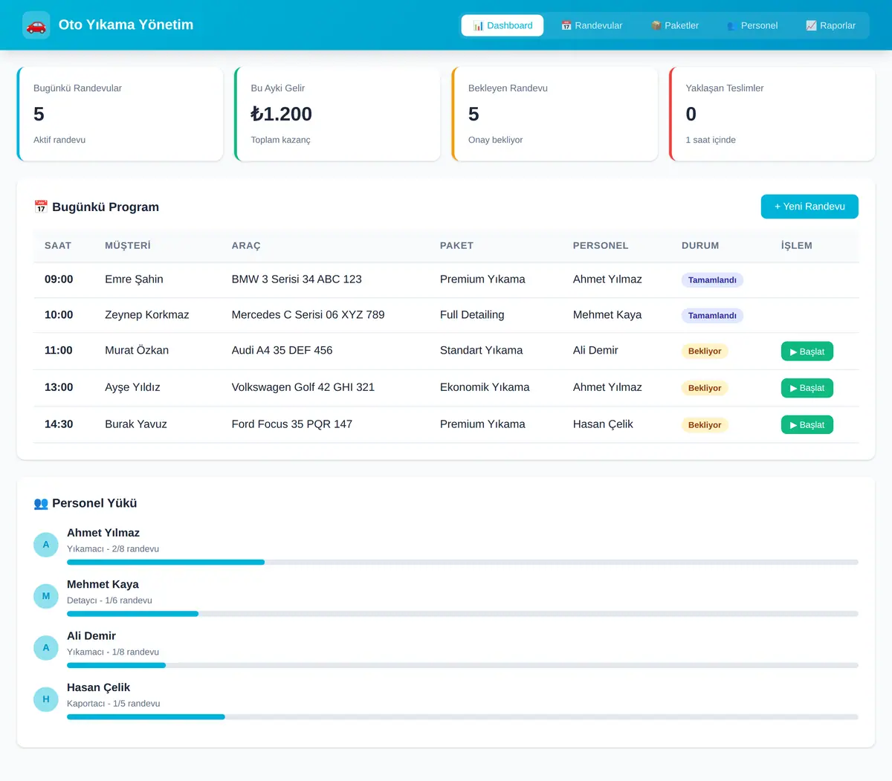This screenshot has width=892, height=781.
Task: Open the Bekleyen Randevu stat card
Action: [555, 114]
